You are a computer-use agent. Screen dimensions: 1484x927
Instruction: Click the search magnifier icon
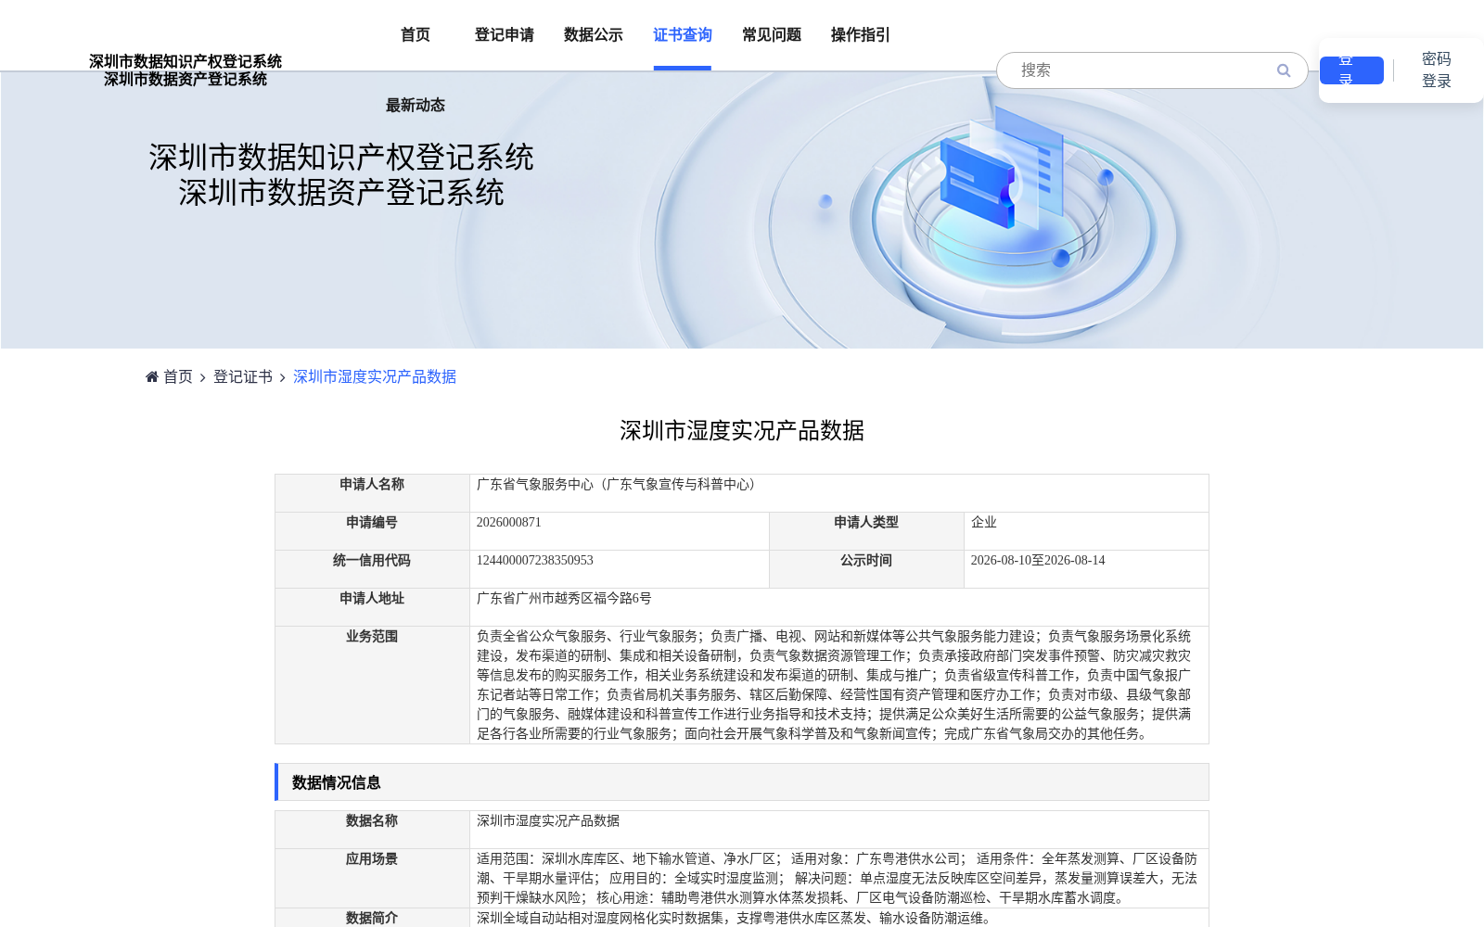[1284, 70]
